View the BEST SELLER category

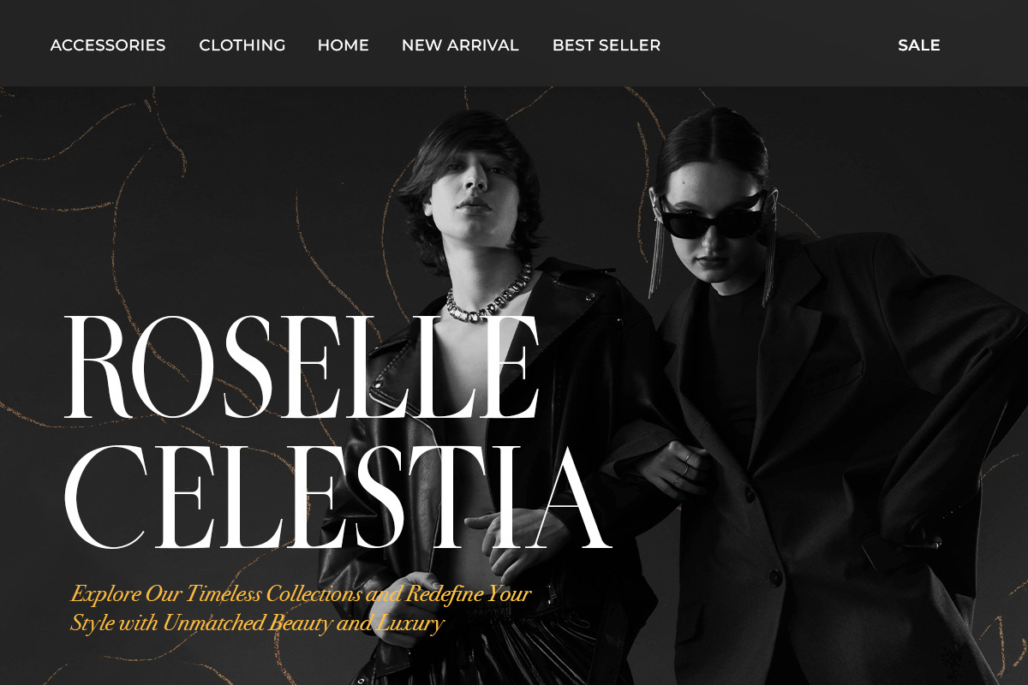tap(607, 45)
